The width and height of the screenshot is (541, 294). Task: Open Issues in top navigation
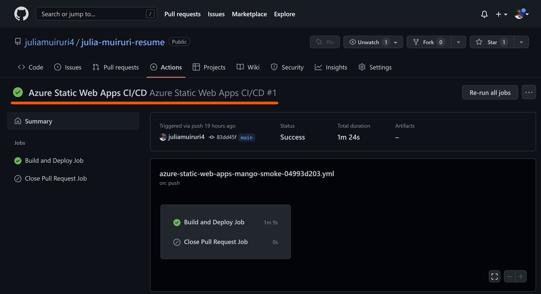point(216,14)
